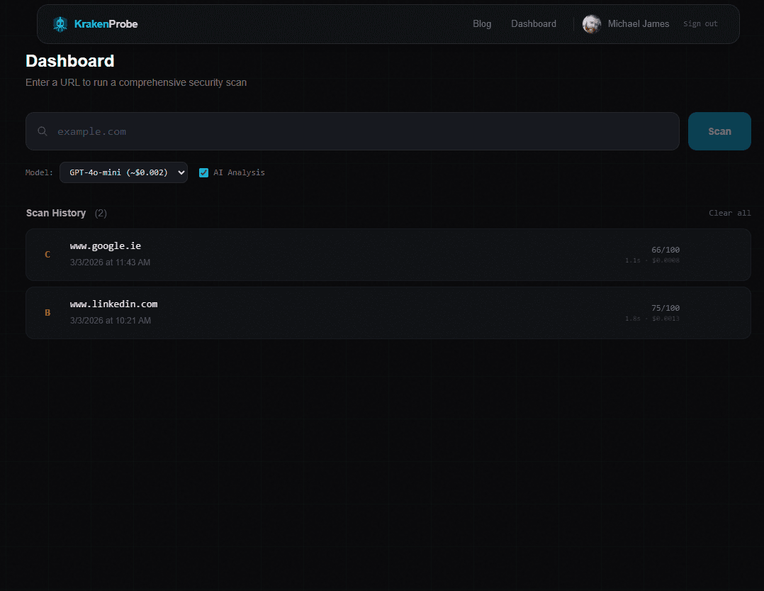Viewport: 764px width, 591px height.
Task: Open the Model selection dropdown
Action: pyautogui.click(x=123, y=172)
